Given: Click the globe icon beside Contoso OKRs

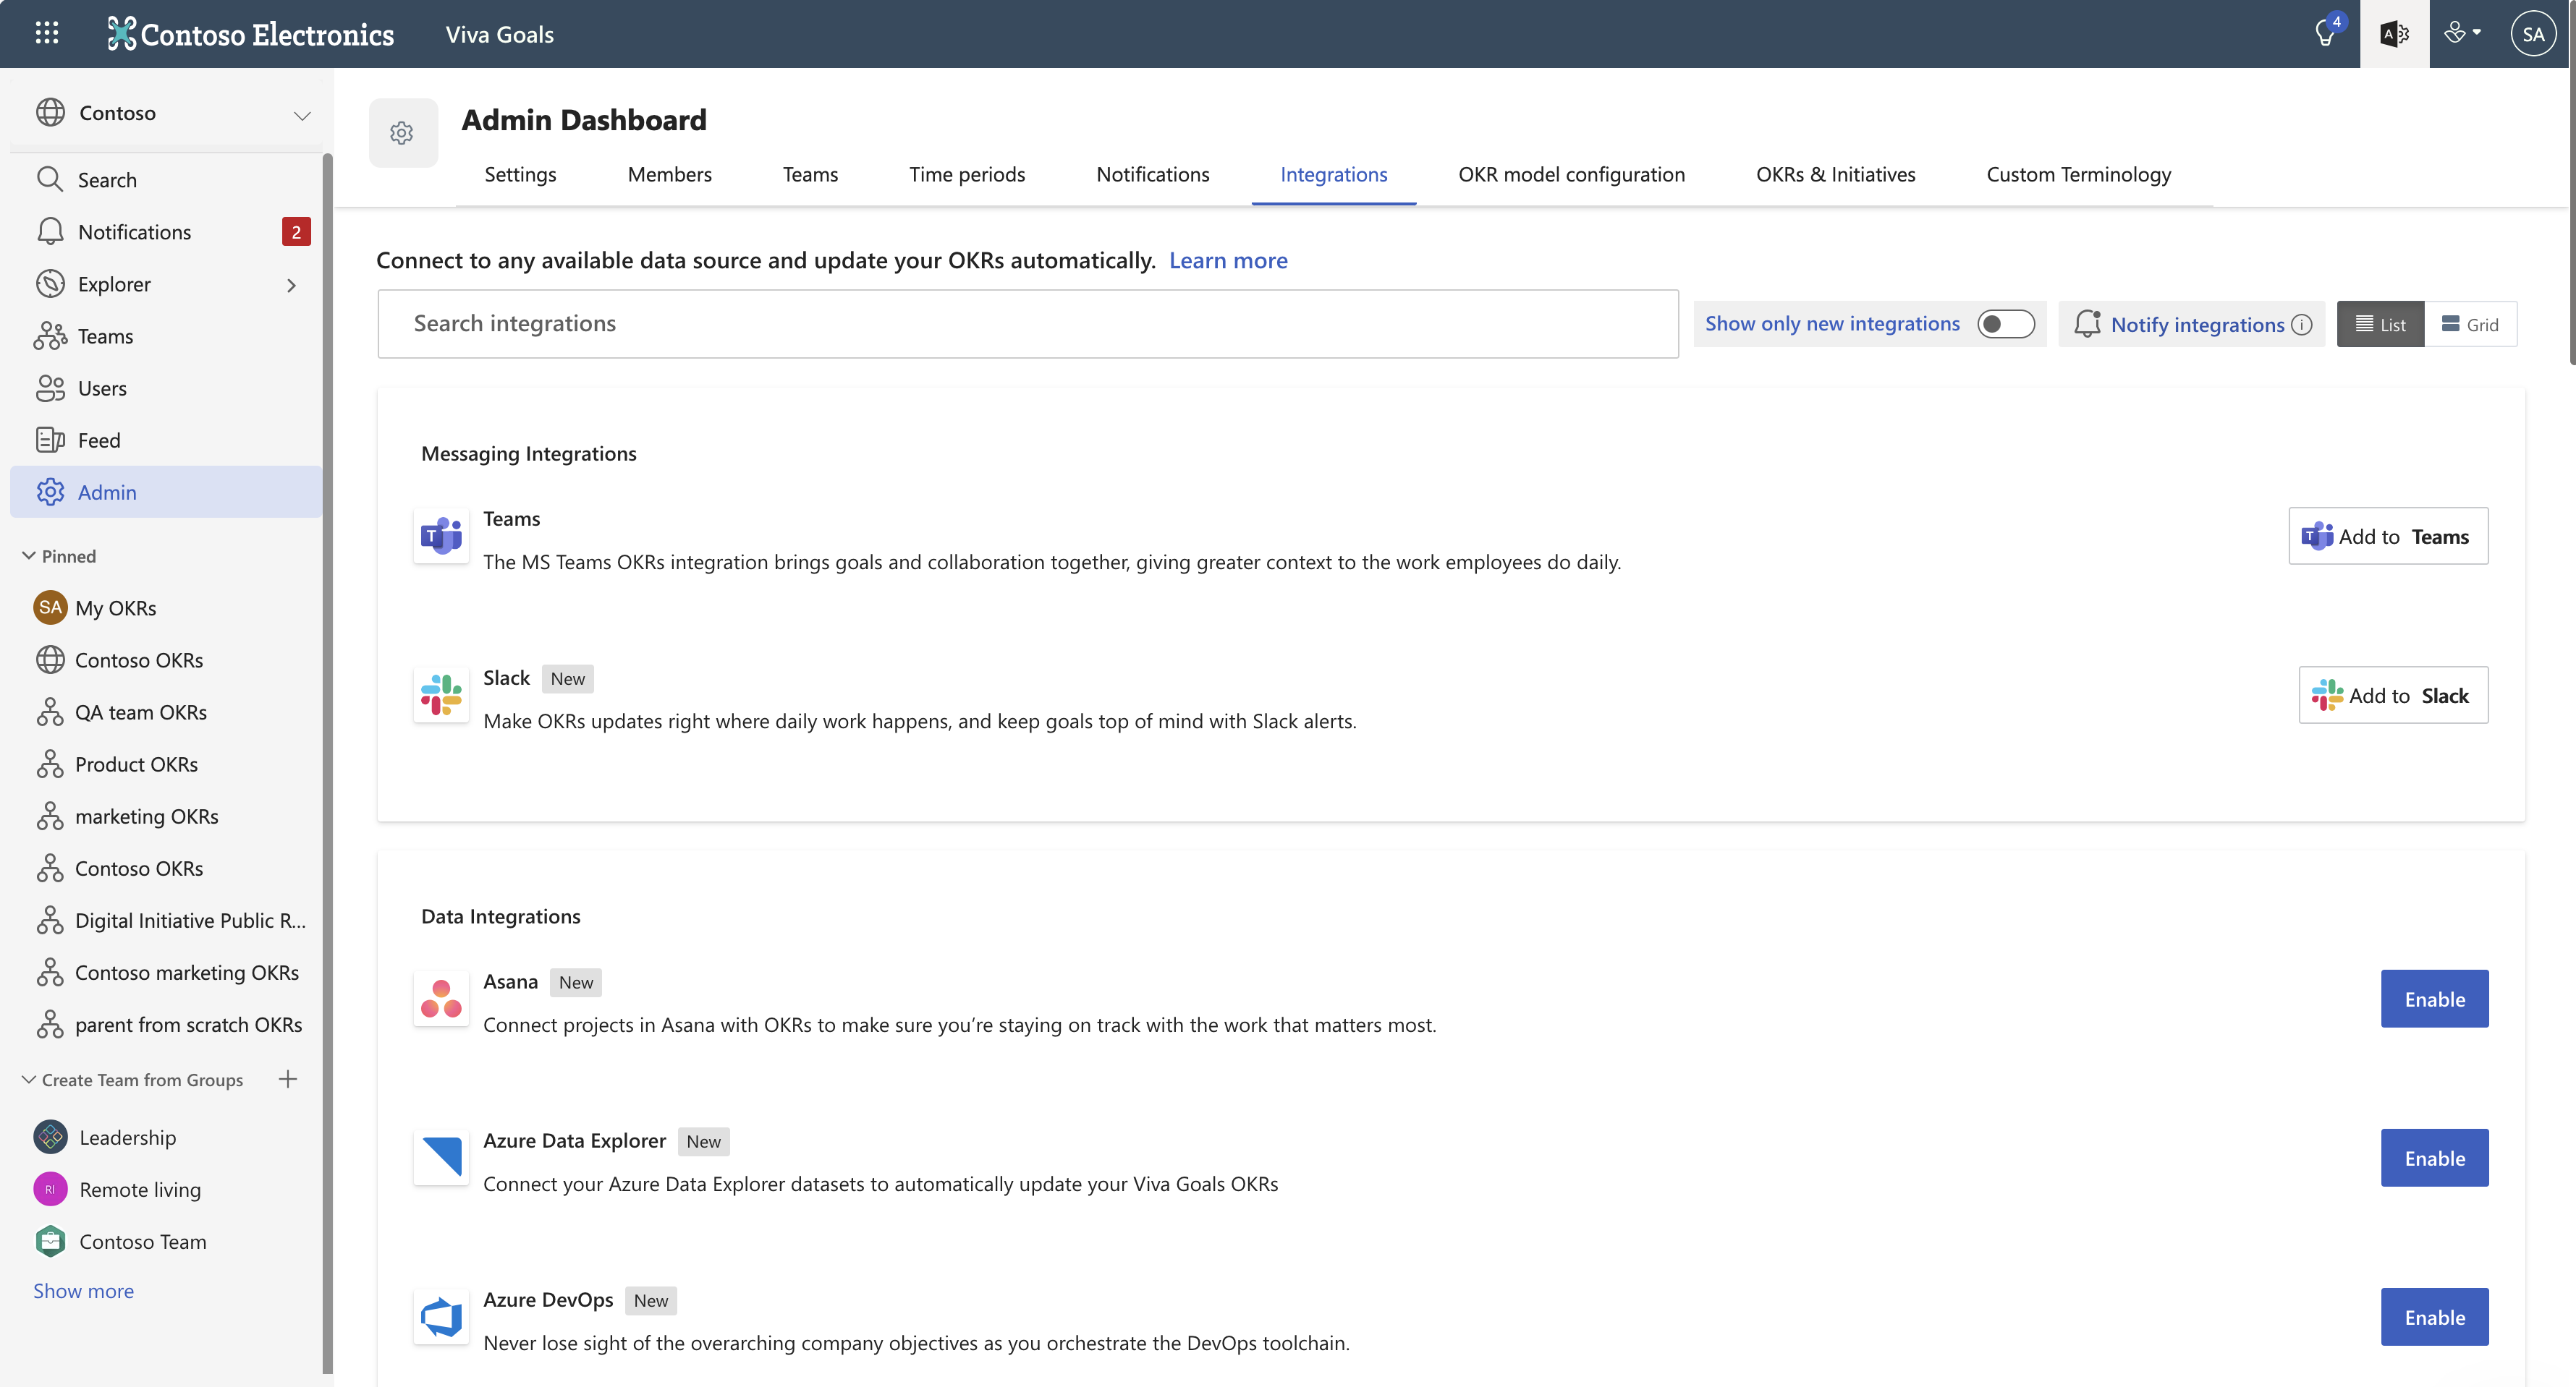Looking at the screenshot, I should coord(50,660).
